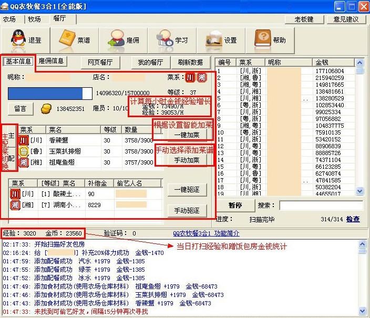Open the 设置 settings chef icon
The width and height of the screenshot is (370, 318).
tap(214, 38)
